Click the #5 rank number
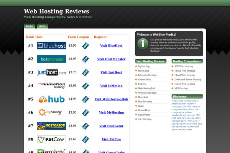The width and height of the screenshot is (230, 153). click(x=31, y=99)
